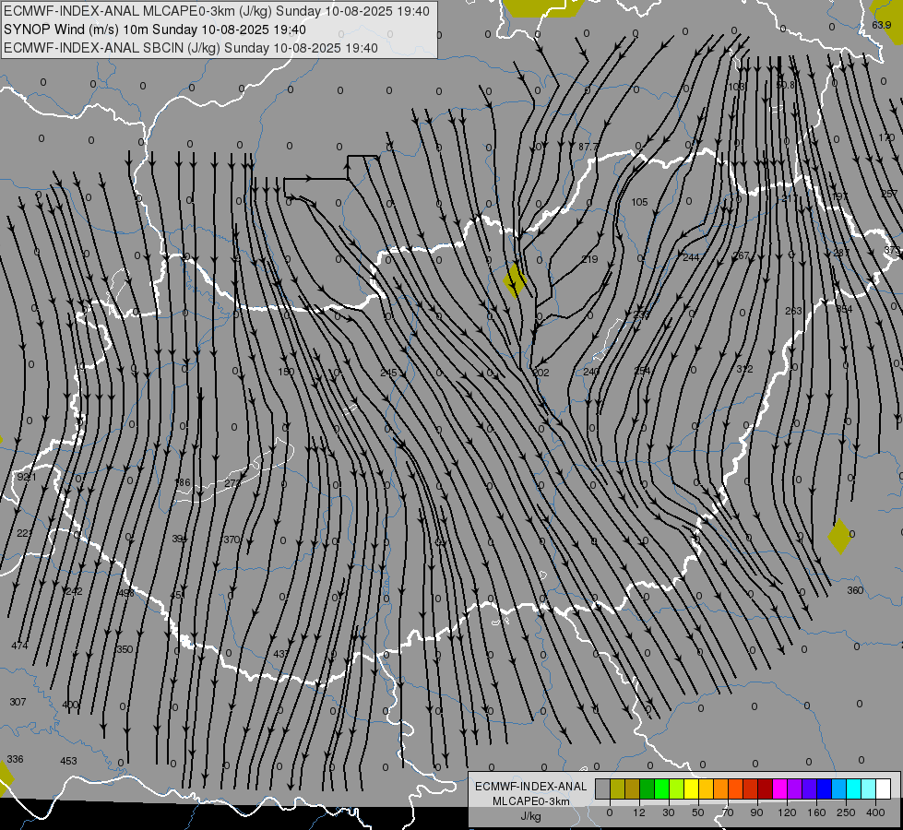Click the magenta swatch in the legend color bar
The height and width of the screenshot is (830, 903).
coord(779,788)
